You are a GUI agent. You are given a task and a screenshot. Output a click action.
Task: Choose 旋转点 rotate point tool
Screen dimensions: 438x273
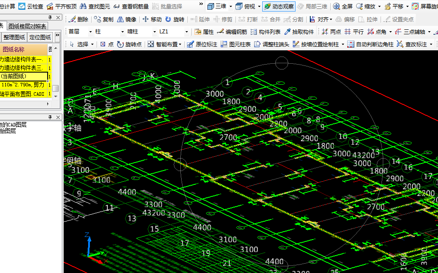tap(130, 45)
